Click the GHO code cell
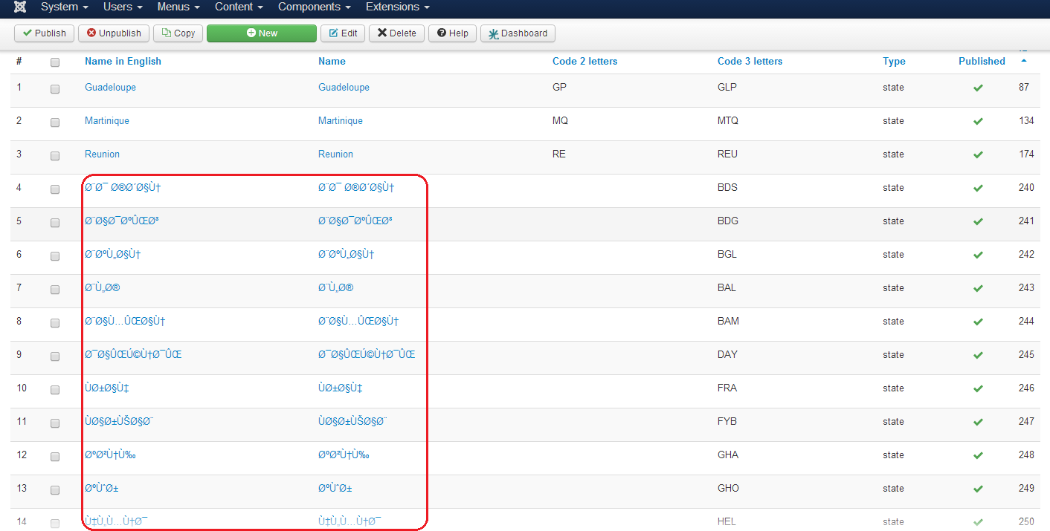Viewport: 1050px width, 531px height. [728, 489]
